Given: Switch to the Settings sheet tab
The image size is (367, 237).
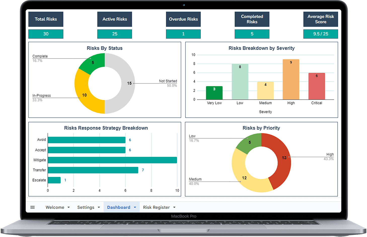Looking at the screenshot, I should pyautogui.click(x=86, y=207).
